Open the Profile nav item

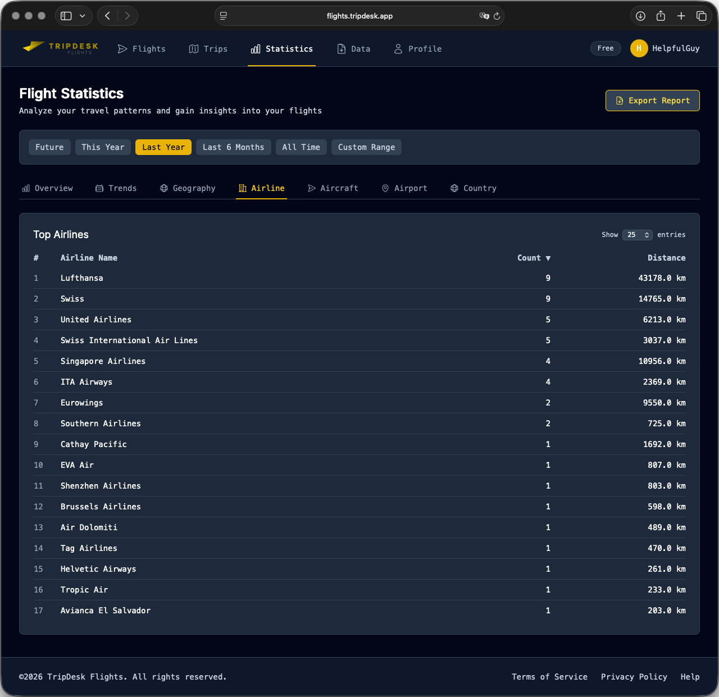pyautogui.click(x=417, y=49)
